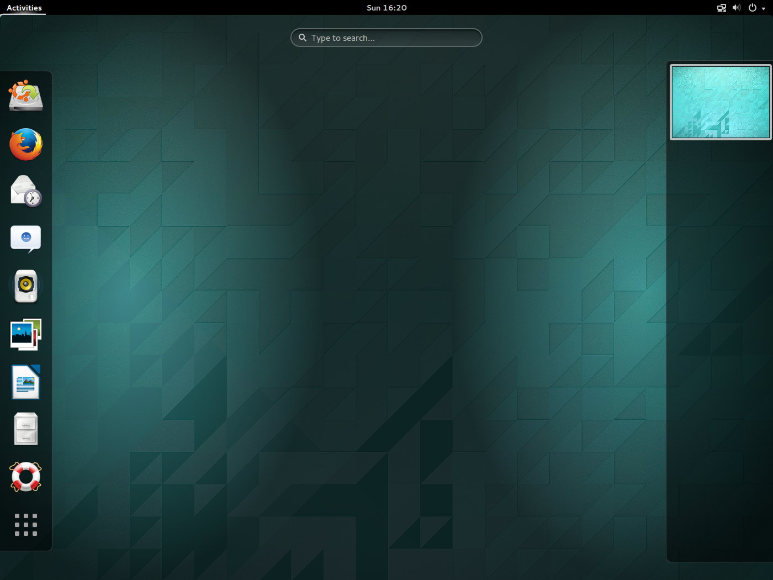
Task: Open the Help lifebuoy application
Action: (x=26, y=477)
